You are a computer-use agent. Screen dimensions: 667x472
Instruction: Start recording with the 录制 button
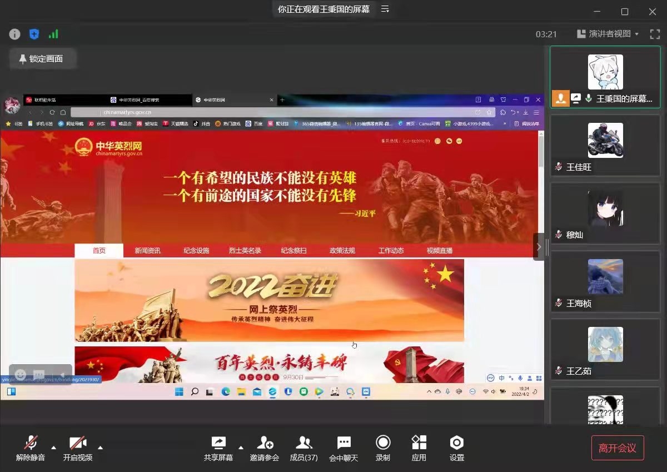pyautogui.click(x=382, y=448)
